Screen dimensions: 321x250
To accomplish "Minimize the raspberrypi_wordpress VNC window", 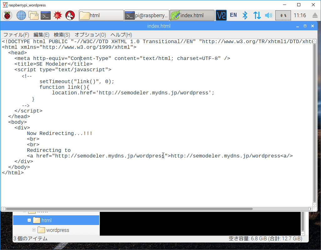I will tap(284, 5).
